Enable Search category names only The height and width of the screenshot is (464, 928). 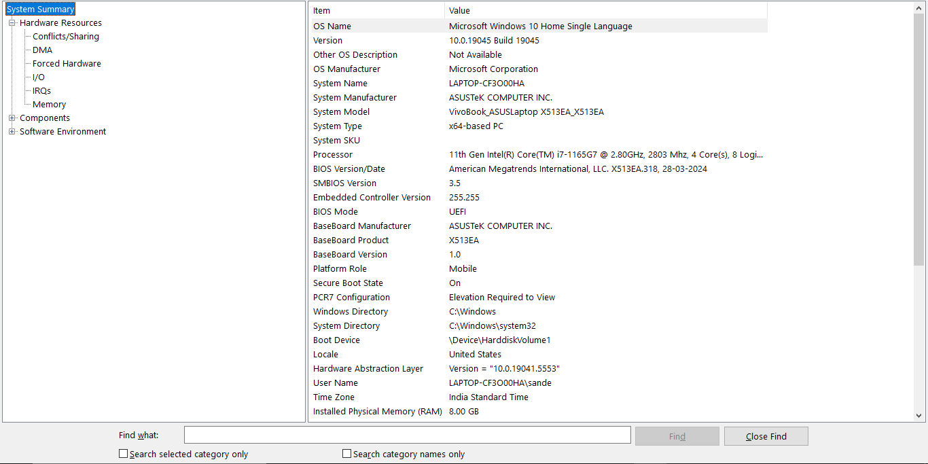[346, 453]
